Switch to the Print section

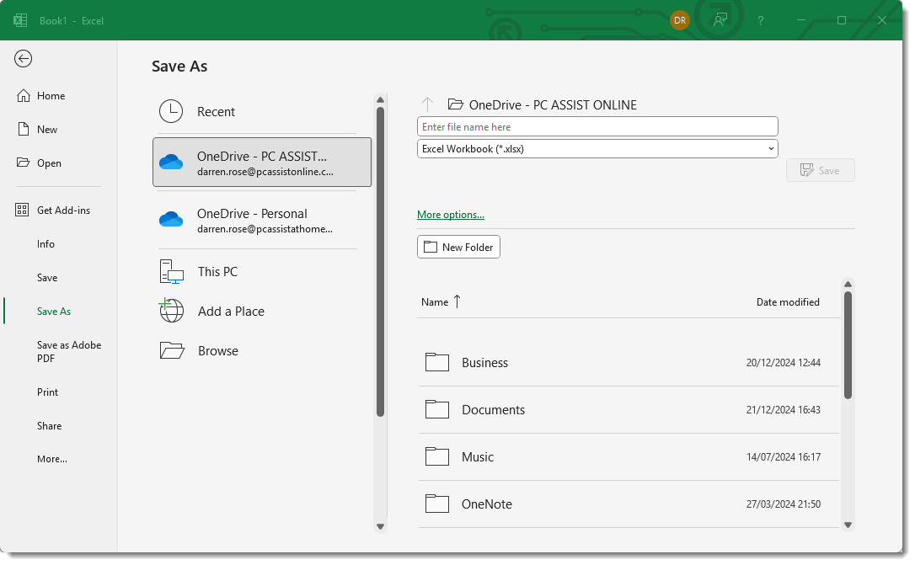(47, 392)
